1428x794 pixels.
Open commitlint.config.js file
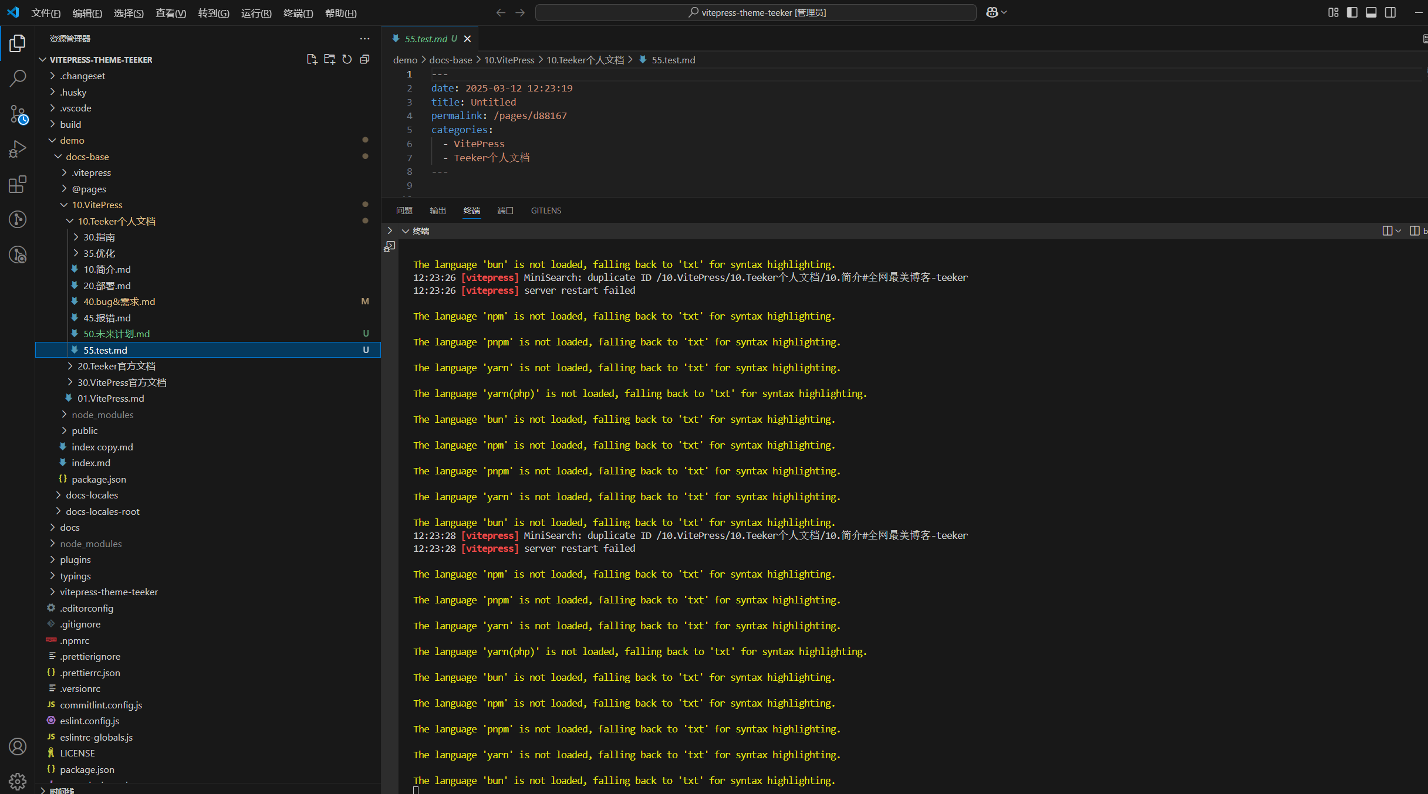point(101,705)
